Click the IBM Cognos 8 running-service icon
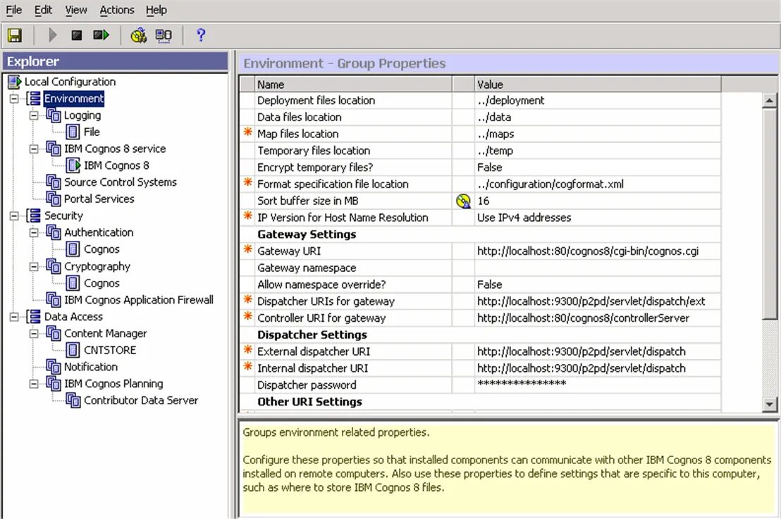Viewport: 781px width, 519px height. click(73, 165)
